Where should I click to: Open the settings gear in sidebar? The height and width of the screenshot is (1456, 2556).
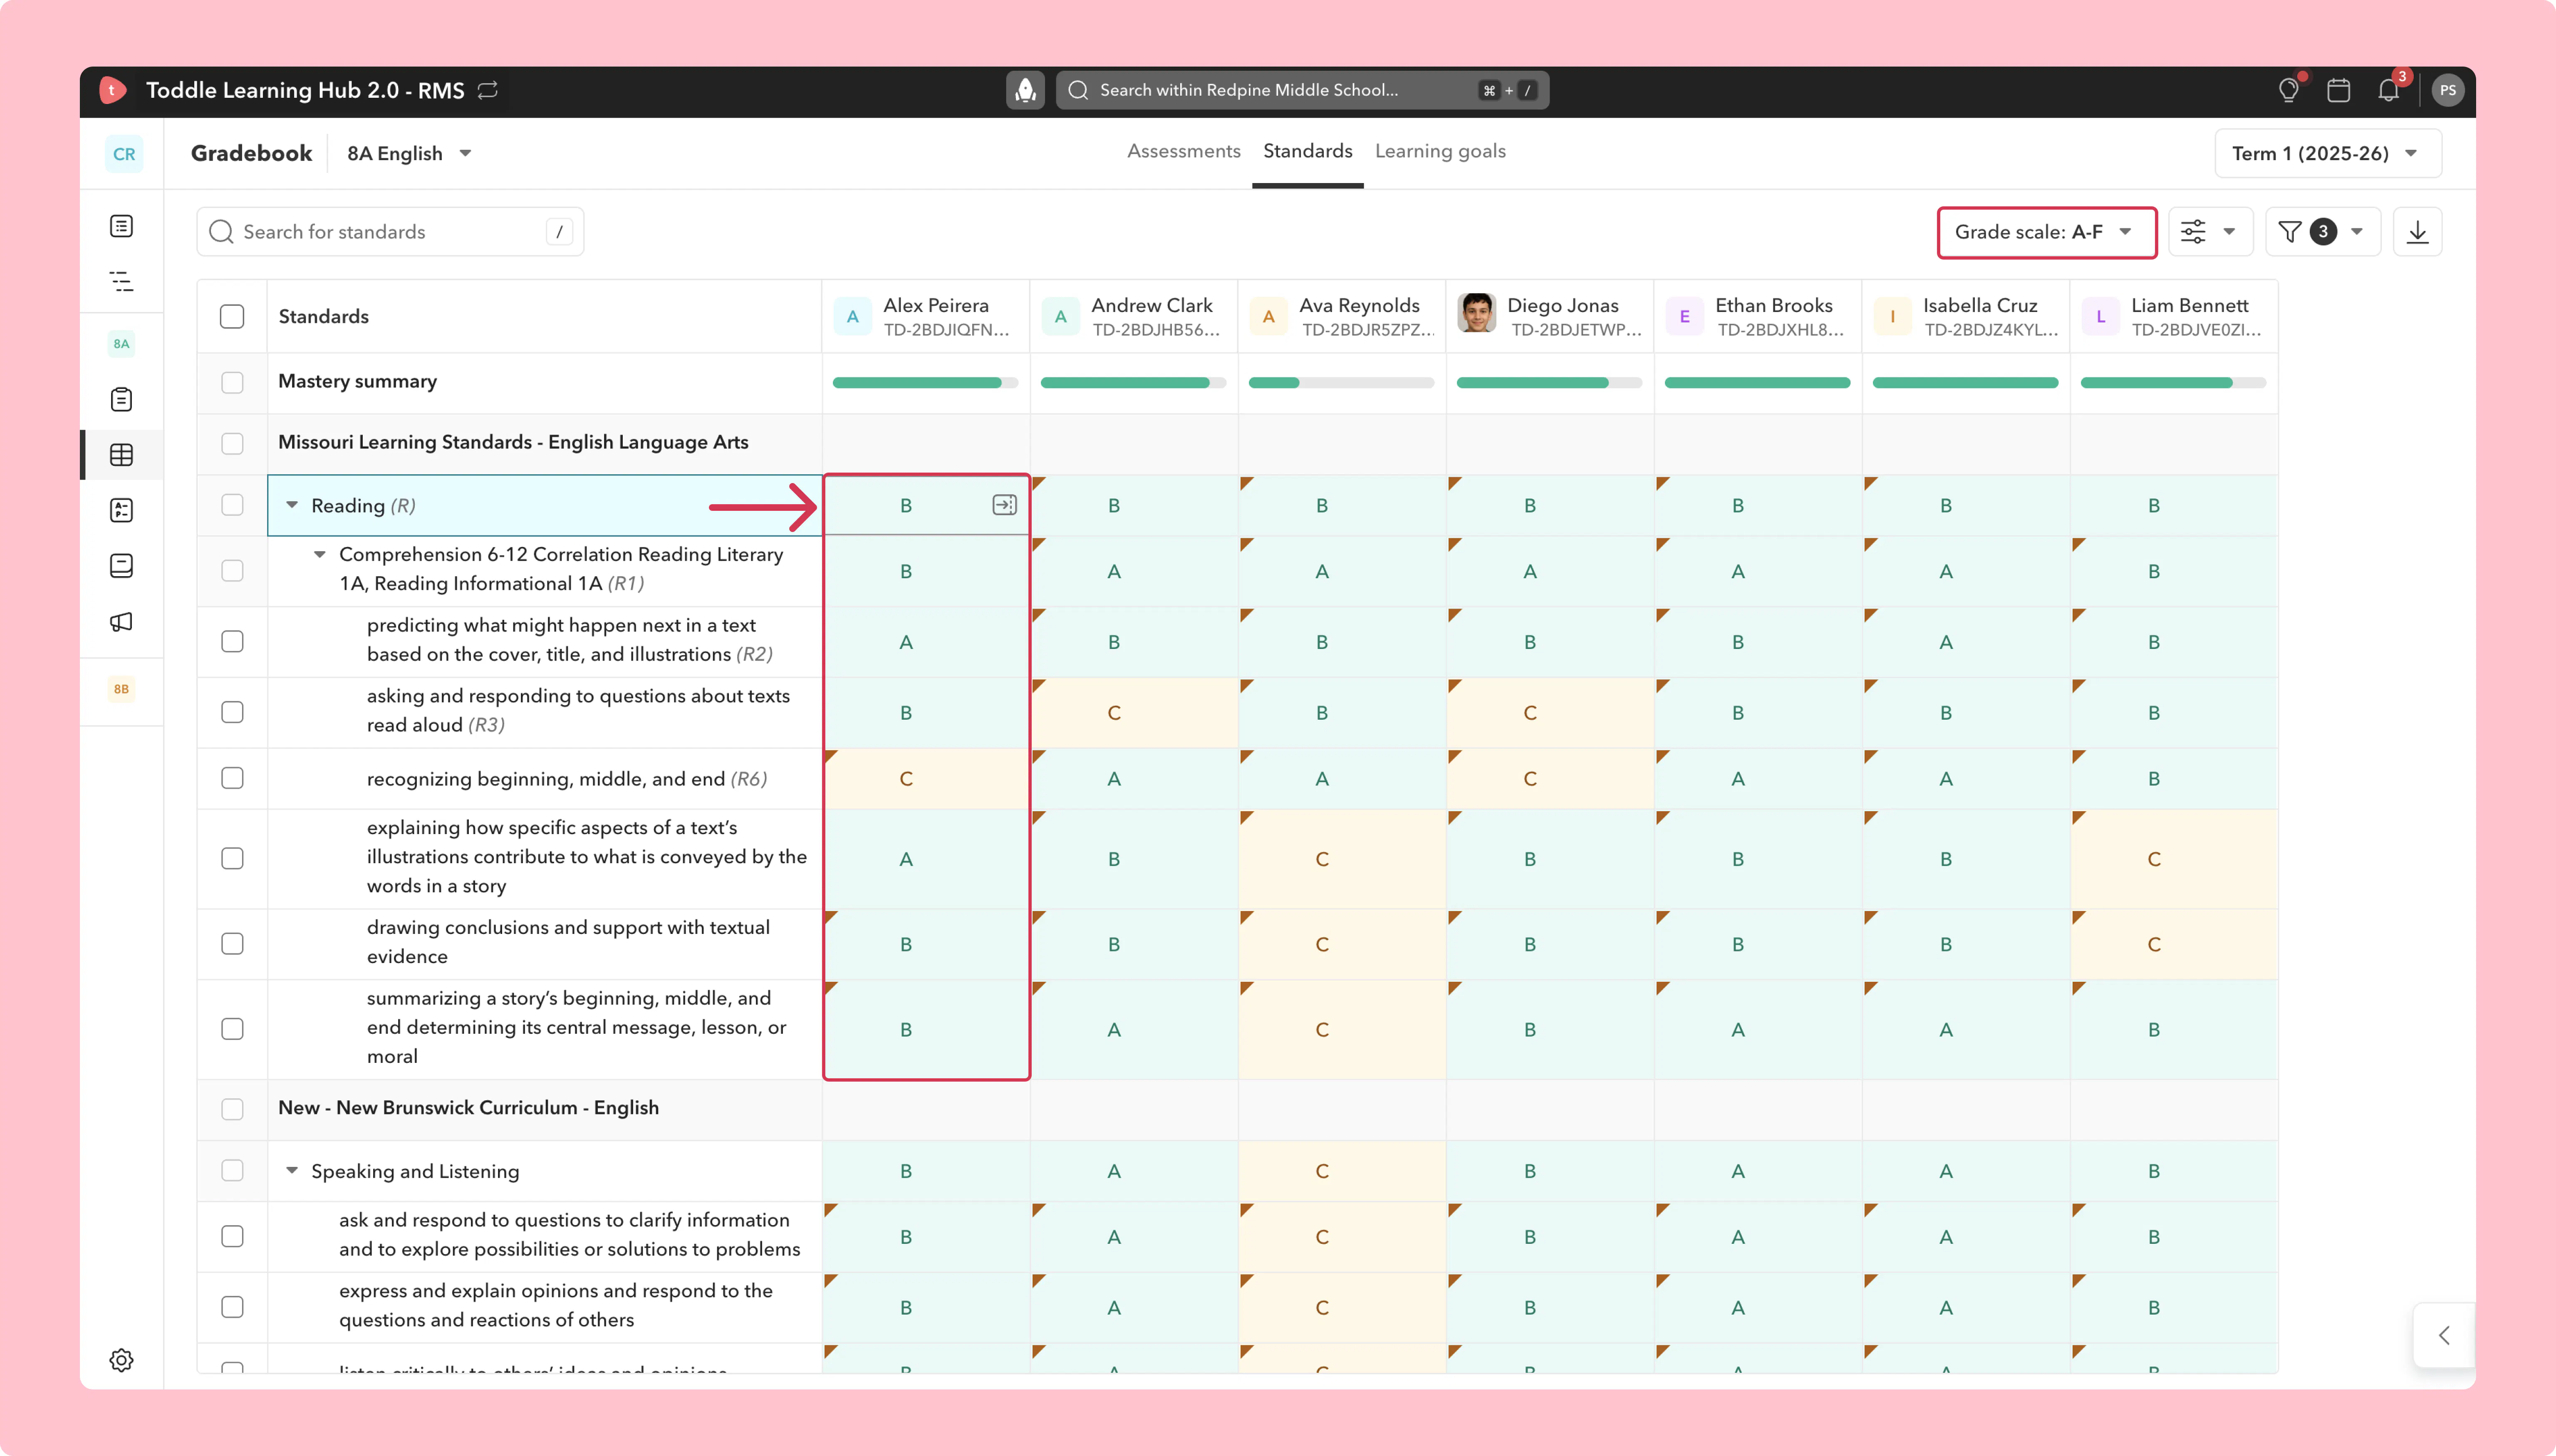(121, 1360)
